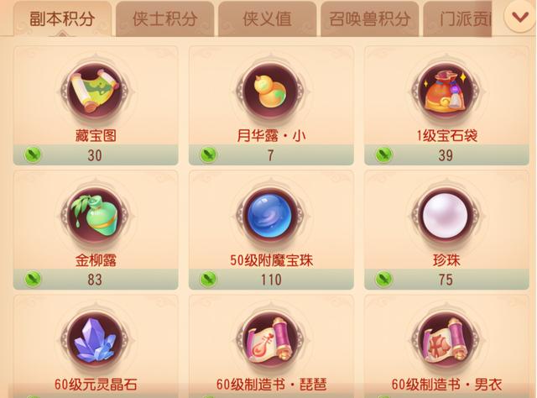537x398 pixels.
Task: Click the 藏宝图 price bar showing 30
Action: [x=96, y=155]
